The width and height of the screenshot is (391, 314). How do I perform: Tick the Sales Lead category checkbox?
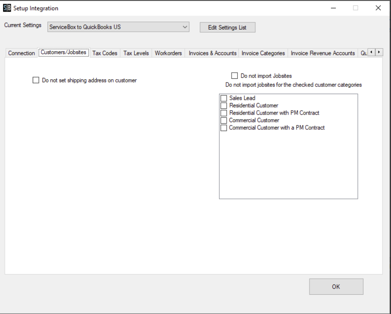[223, 98]
